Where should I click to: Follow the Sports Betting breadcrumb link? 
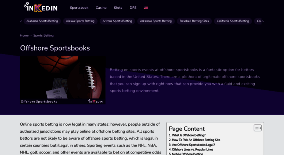43,36
